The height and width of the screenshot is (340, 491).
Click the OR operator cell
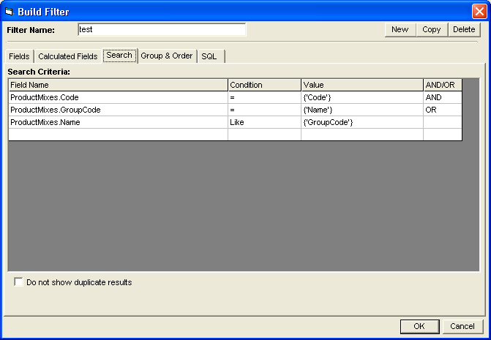442,110
